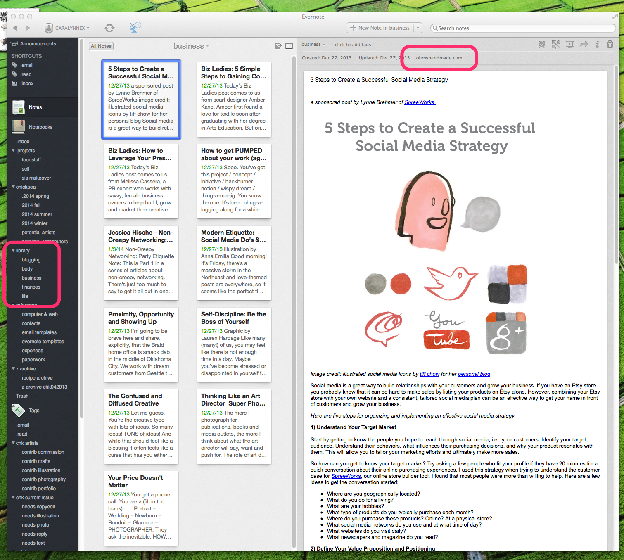Open the 5 Steps to Create note card
The image size is (624, 560).
click(x=141, y=99)
